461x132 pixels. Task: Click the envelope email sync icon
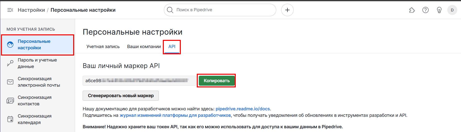pyautogui.click(x=10, y=82)
